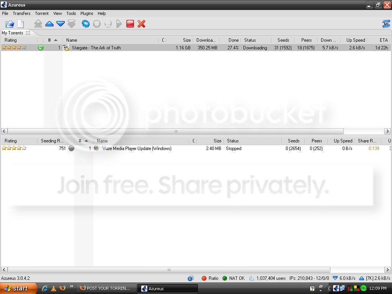Open the Torrent menu
The image size is (392, 294).
tap(42, 13)
